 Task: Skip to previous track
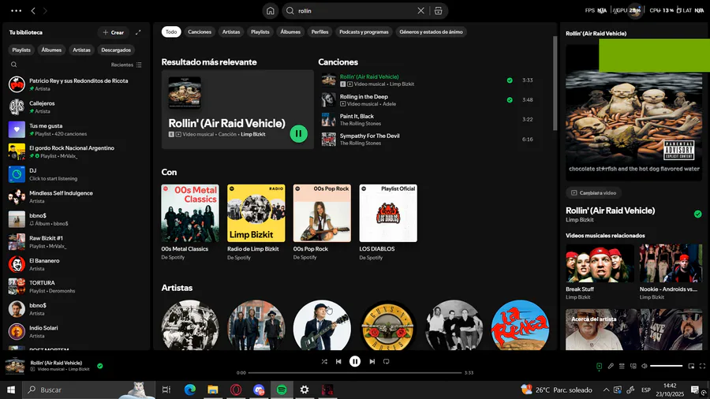338,361
